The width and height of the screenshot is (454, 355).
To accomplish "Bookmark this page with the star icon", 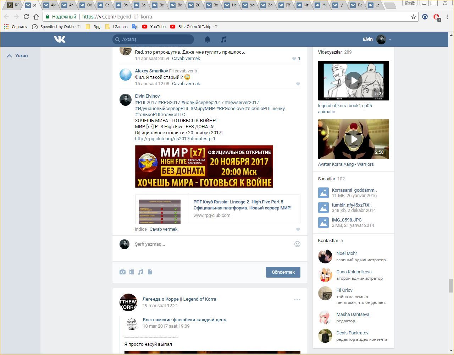I will [413, 17].
